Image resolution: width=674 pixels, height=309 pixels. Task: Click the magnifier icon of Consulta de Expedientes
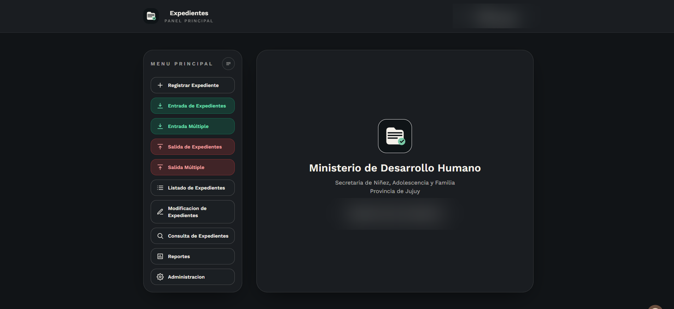[x=160, y=236]
